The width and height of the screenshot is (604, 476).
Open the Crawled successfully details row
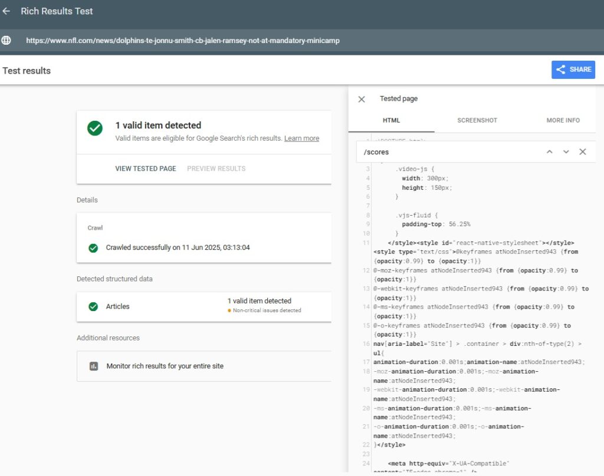[204, 247]
